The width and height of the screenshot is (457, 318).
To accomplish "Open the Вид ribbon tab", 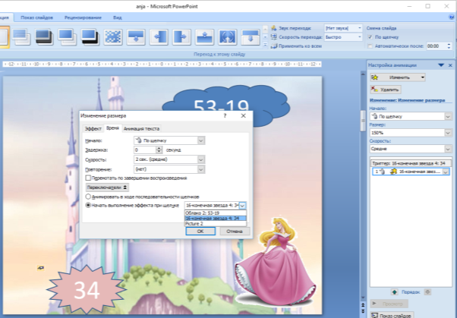I will (118, 17).
